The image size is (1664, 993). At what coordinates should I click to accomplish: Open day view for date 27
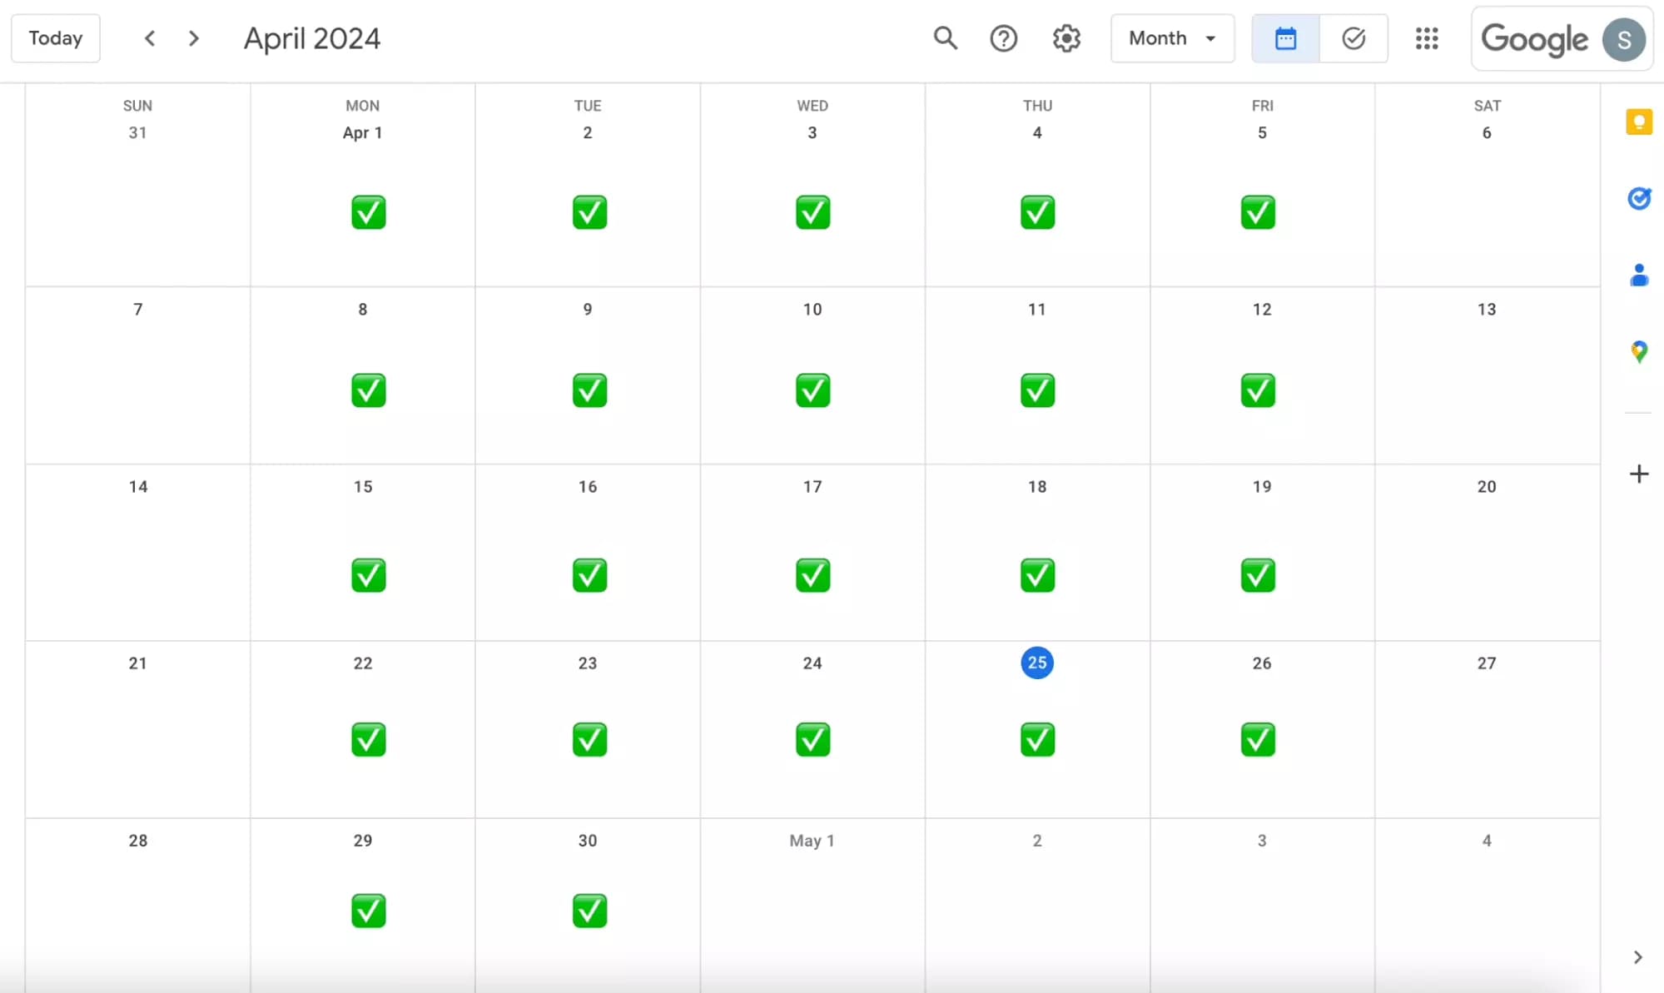tap(1487, 663)
